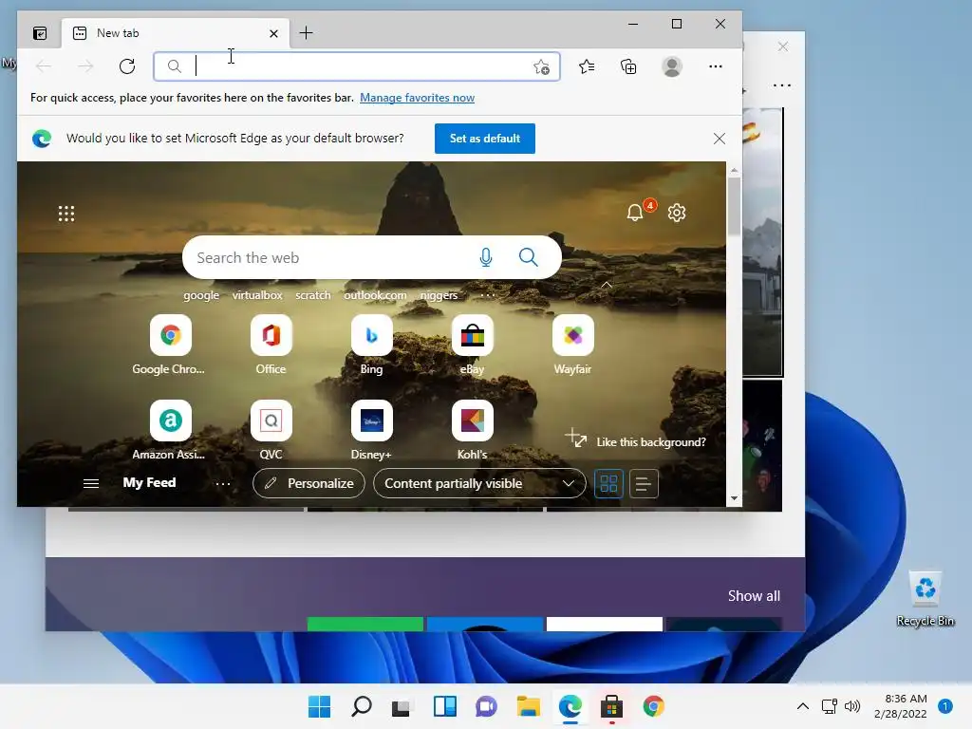Focus the Edge address bar

(357, 66)
